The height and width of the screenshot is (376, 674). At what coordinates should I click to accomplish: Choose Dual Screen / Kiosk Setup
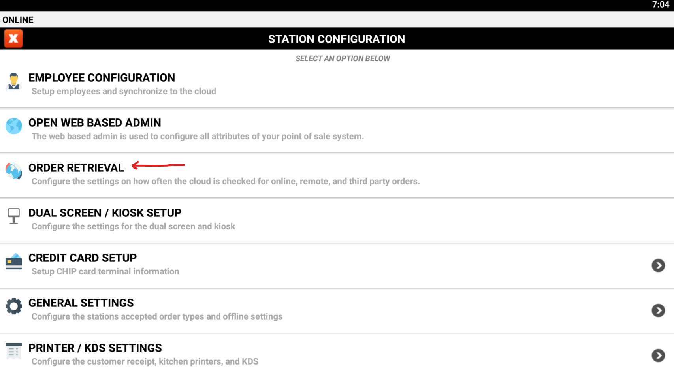coord(105,213)
